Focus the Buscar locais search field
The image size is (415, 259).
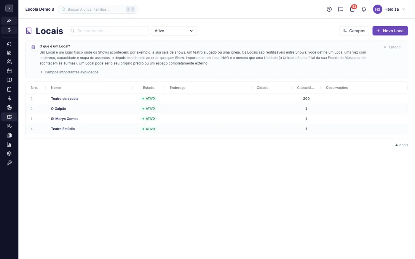tap(108, 31)
